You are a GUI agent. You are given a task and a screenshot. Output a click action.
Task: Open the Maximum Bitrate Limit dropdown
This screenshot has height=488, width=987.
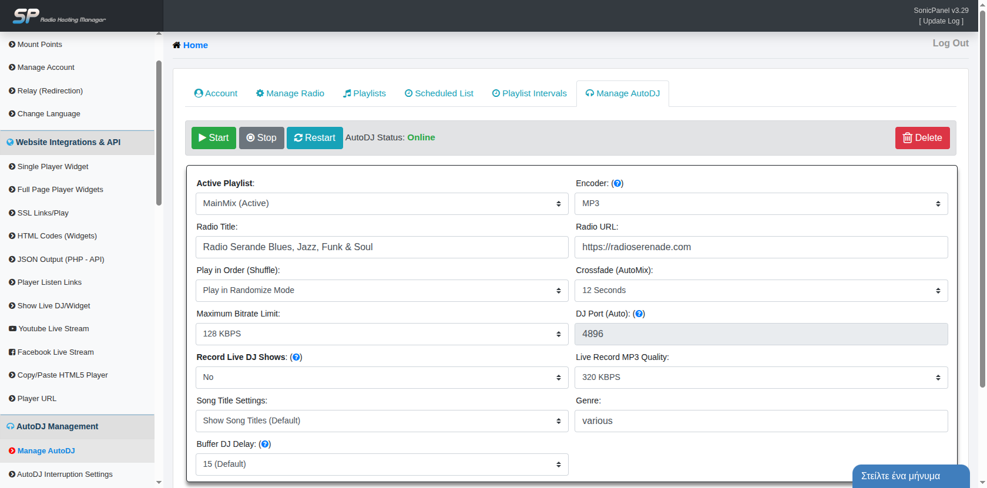coord(381,334)
